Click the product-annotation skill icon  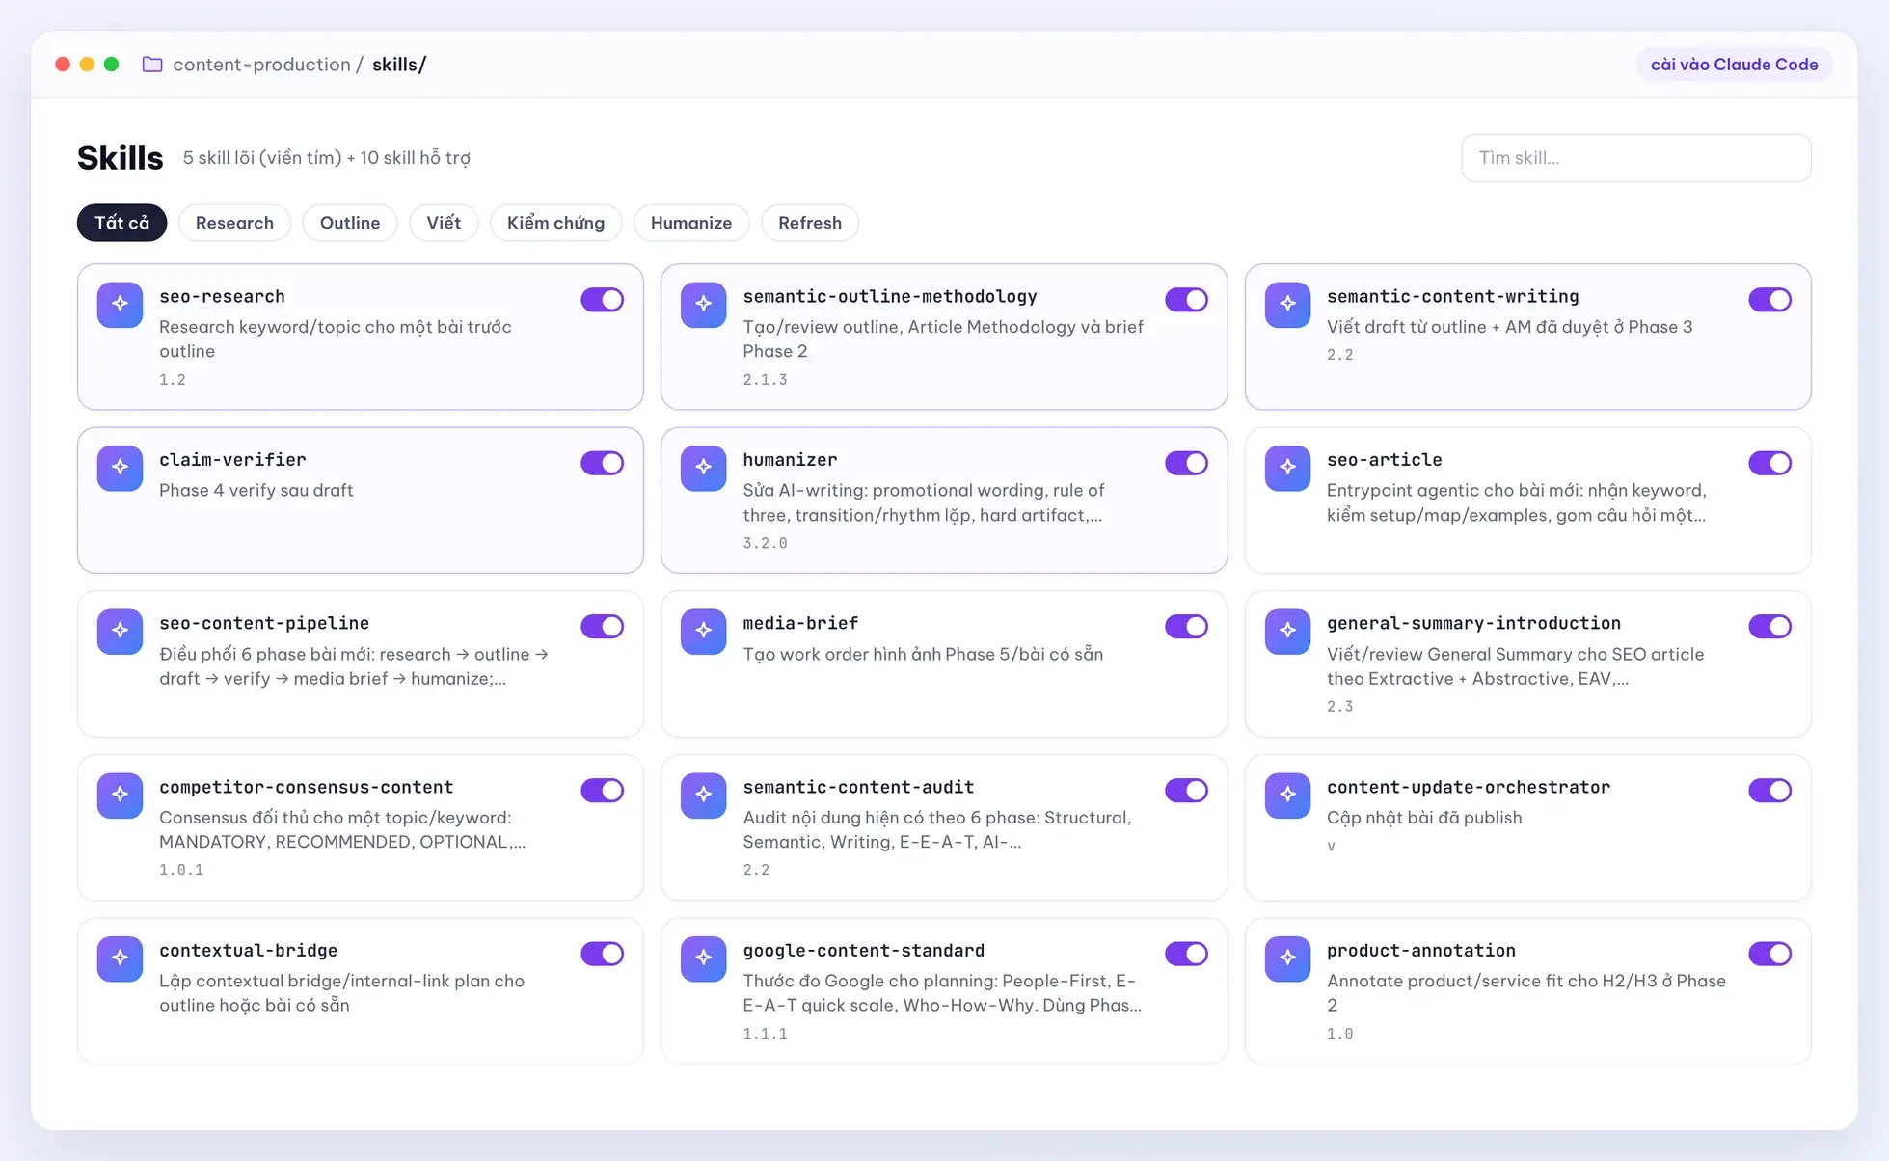1287,958
